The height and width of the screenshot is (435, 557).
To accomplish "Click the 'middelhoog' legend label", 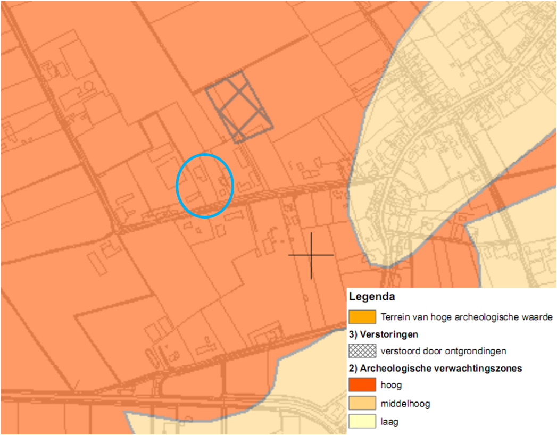I will click(x=405, y=404).
